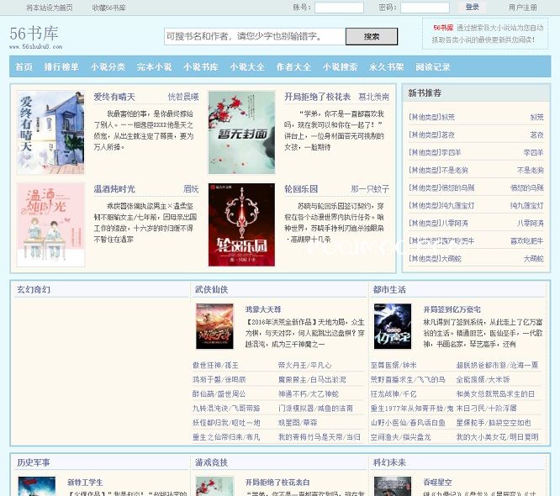The height and width of the screenshot is (496, 560).
Task: Open the 小说书库 menu item
Action: pos(201,66)
